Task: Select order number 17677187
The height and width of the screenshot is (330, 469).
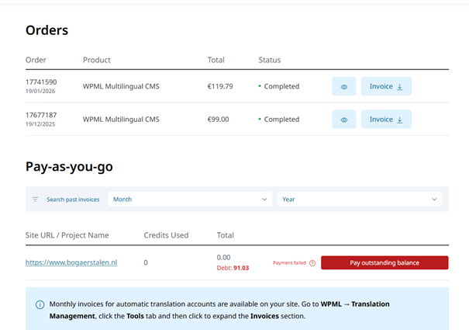Action: coord(41,115)
